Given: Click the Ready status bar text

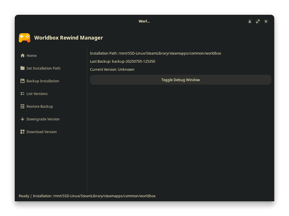Looking at the screenshot, I should tap(87, 196).
